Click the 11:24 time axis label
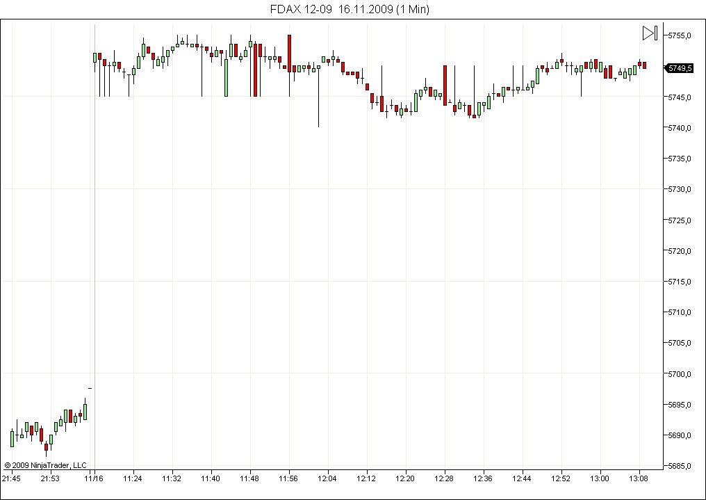This screenshot has width=706, height=500. pyautogui.click(x=132, y=478)
